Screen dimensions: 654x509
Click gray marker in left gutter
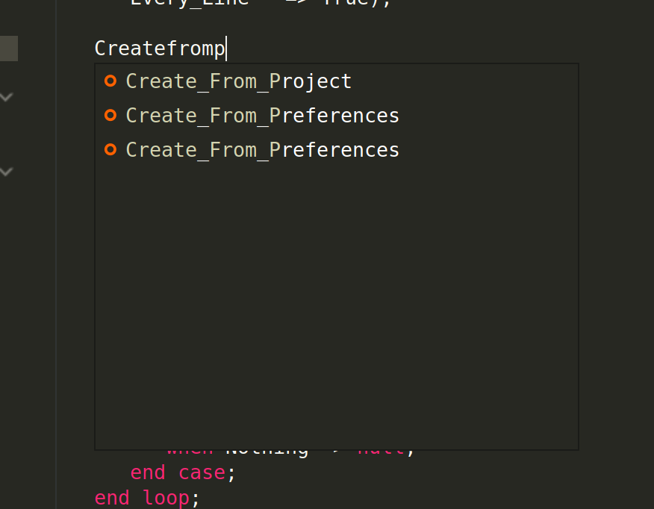9,49
